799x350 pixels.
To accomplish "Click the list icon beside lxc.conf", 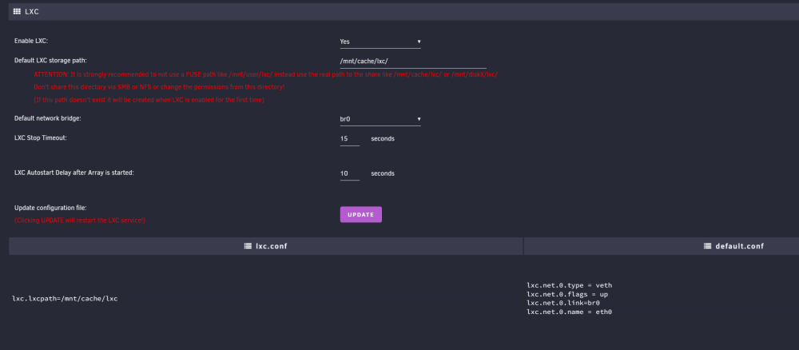I will tap(248, 245).
